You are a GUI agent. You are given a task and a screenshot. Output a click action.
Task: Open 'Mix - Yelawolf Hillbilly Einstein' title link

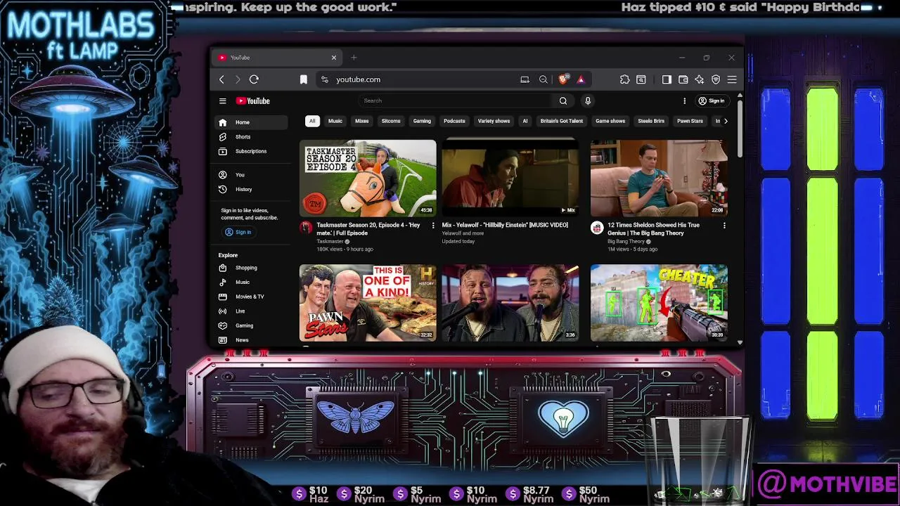click(505, 225)
